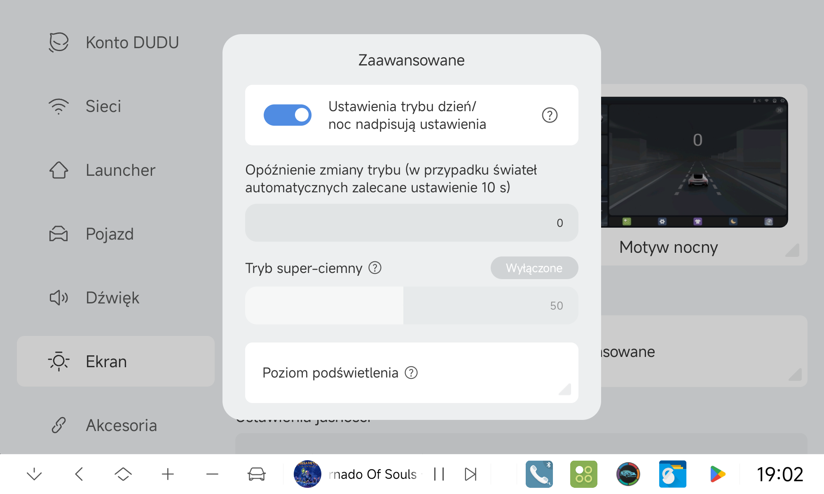
Task: Increase volume with plus icon
Action: tap(168, 474)
